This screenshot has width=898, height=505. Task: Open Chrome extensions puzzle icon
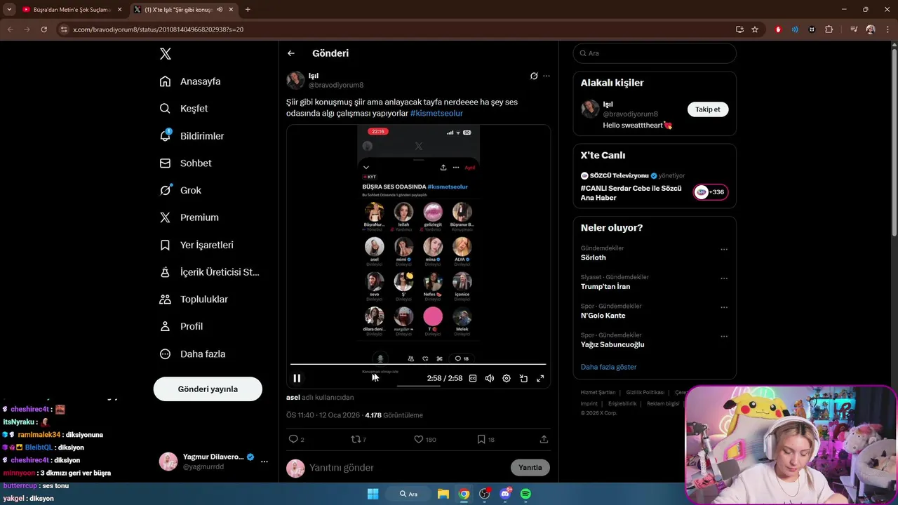(829, 29)
